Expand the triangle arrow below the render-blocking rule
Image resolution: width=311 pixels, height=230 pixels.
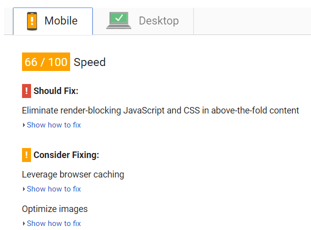[x=24, y=125]
